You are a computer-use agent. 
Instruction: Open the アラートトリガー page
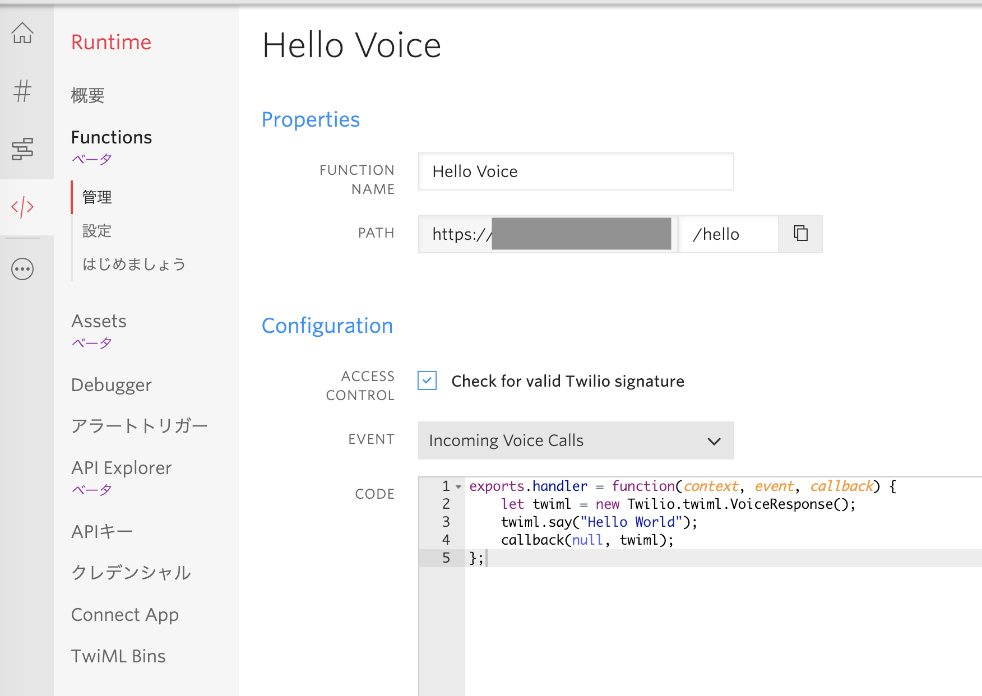point(140,426)
